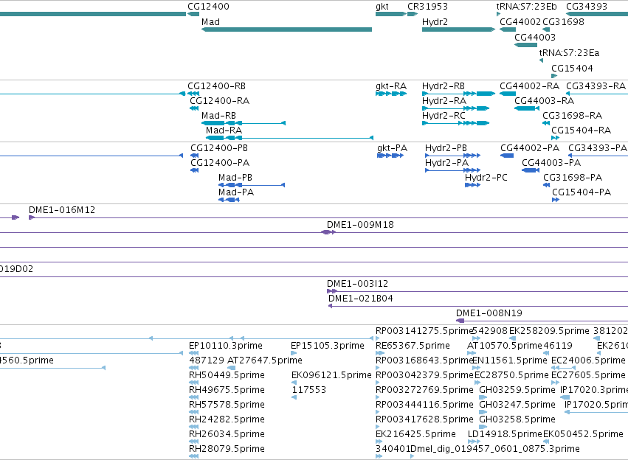Click the RH28079.5prime EST
Screen dimensions: 628x460
click(x=194, y=456)
